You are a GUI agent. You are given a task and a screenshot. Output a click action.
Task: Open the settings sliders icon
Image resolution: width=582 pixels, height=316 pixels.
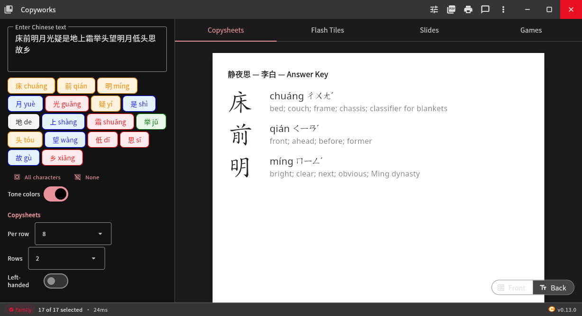click(x=434, y=9)
